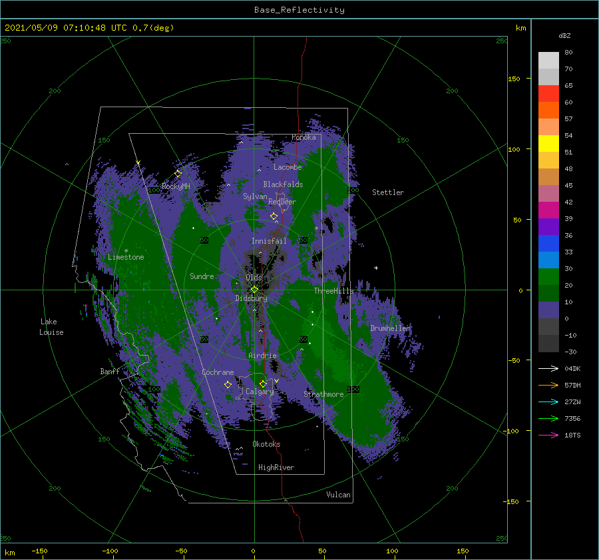This screenshot has height=560, width=599.
Task: Select the orange 60-57 dBZ color band
Action: (548, 111)
